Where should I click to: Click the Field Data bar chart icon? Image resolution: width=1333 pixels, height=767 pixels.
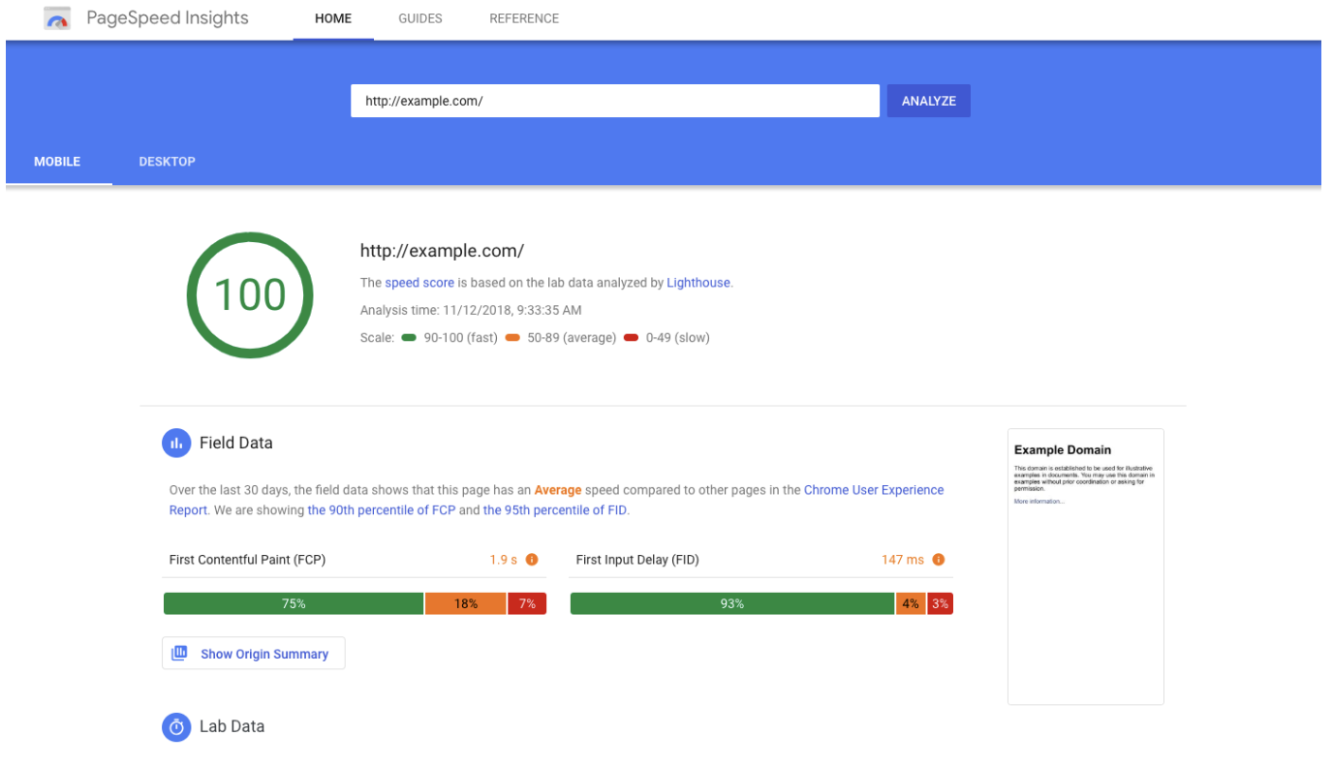pos(176,443)
